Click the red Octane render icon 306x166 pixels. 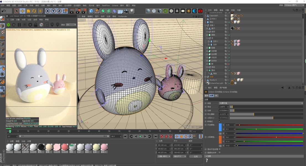[x=200, y=11]
